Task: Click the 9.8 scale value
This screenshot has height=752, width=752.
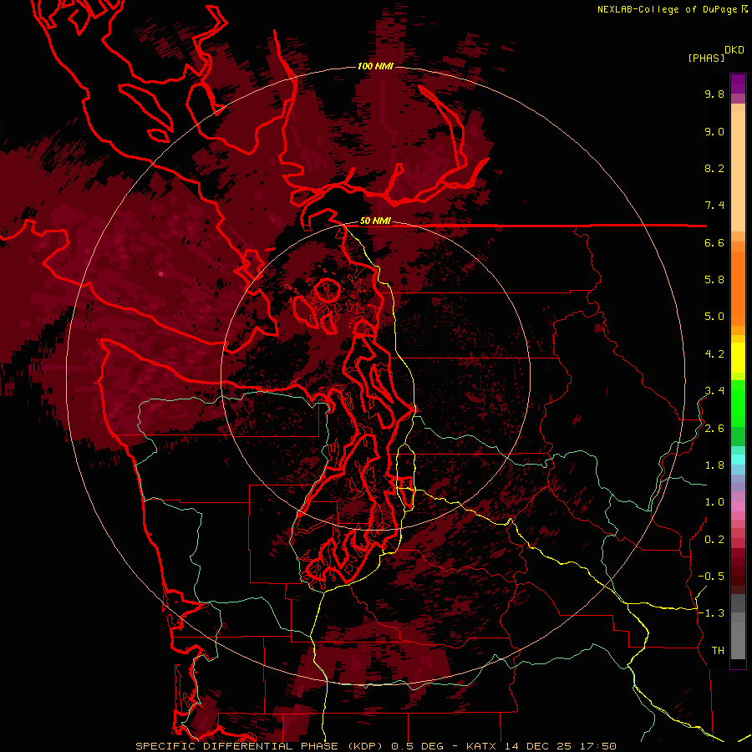Action: pyautogui.click(x=714, y=94)
